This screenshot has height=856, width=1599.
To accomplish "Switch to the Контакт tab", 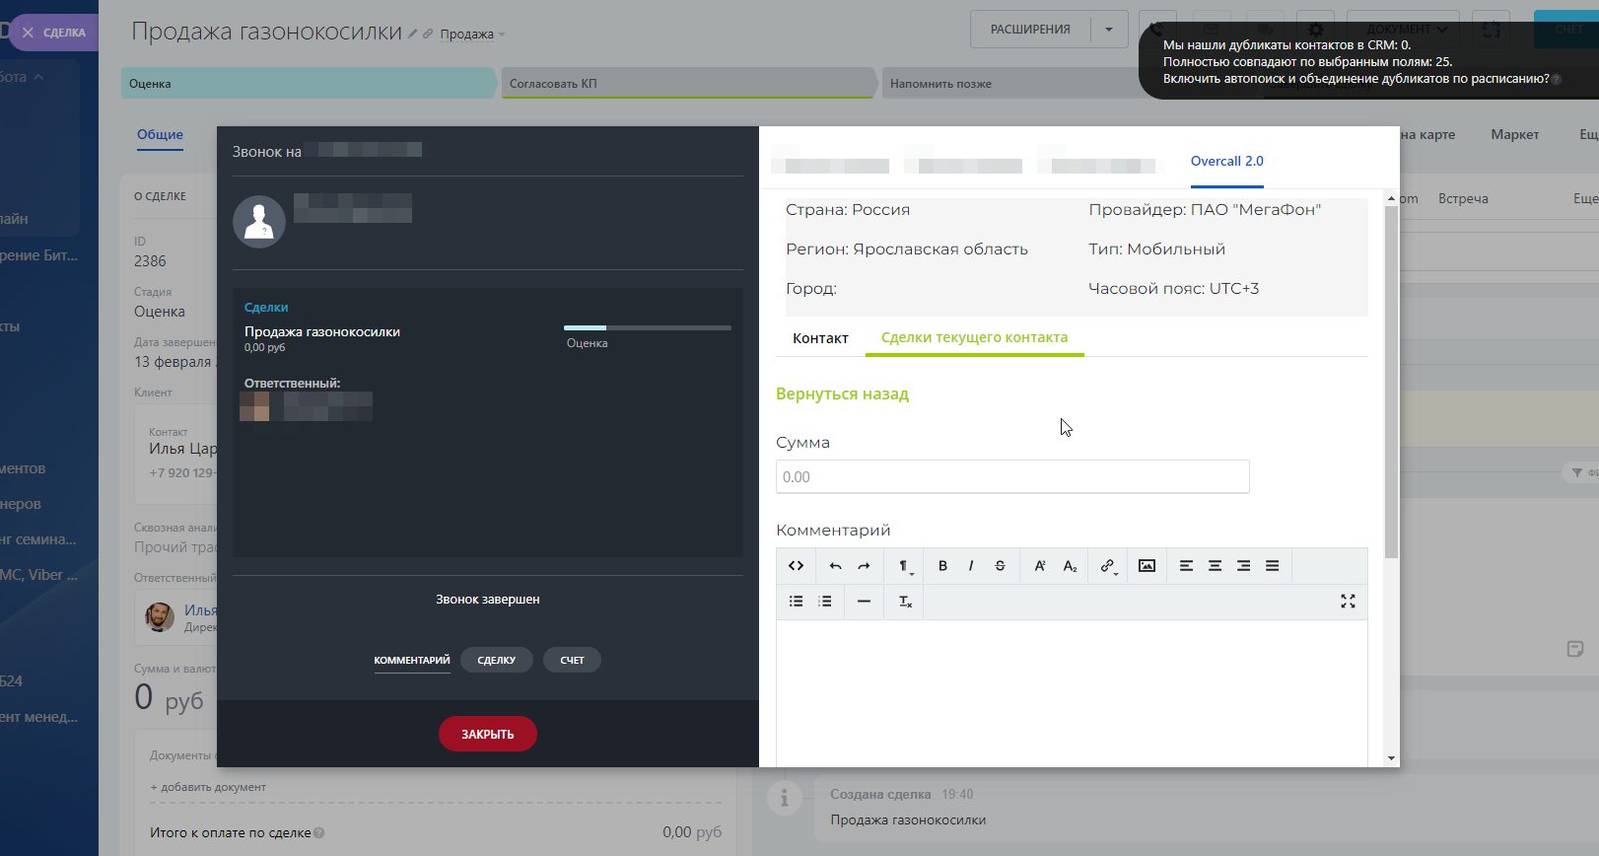I will coord(820,338).
